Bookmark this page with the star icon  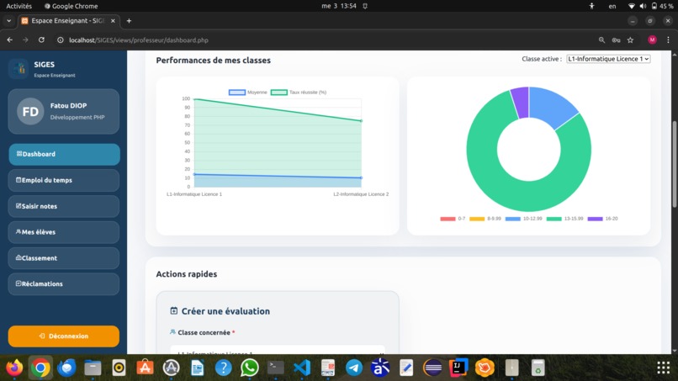(x=630, y=40)
